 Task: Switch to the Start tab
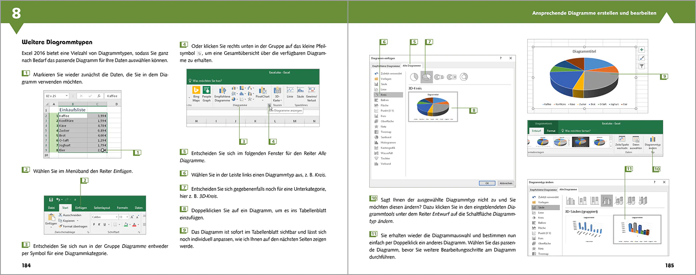65,208
